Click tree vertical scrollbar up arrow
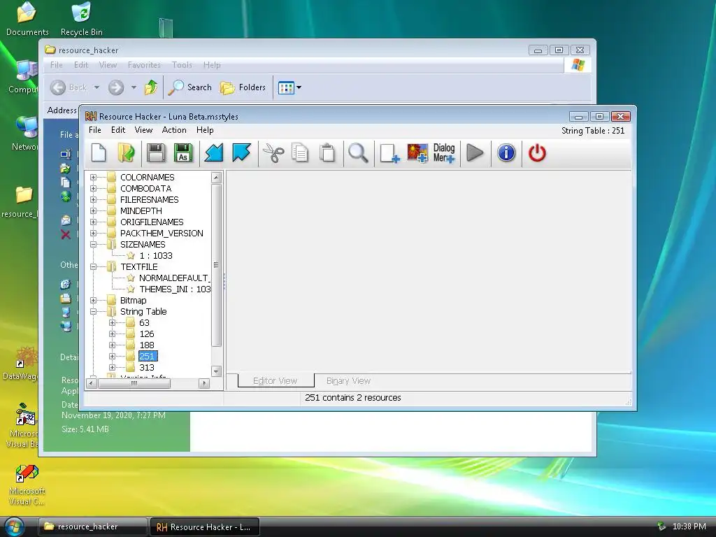Screen dimensions: 716x537 pyautogui.click(x=217, y=177)
